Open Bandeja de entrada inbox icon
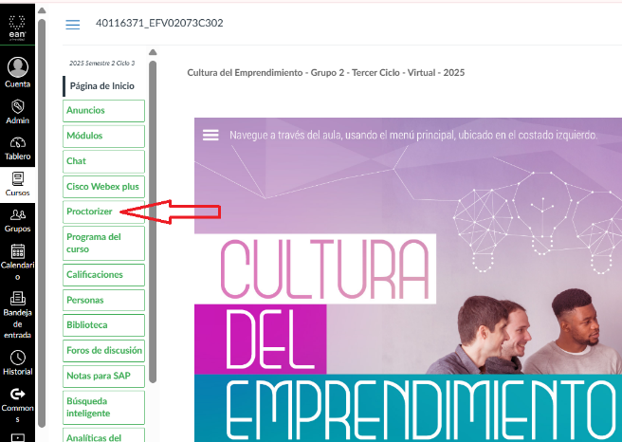 click(17, 299)
